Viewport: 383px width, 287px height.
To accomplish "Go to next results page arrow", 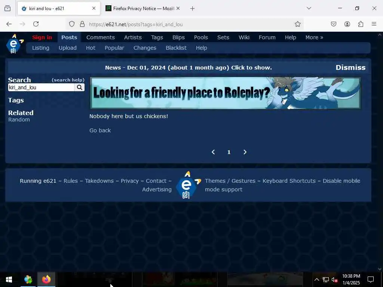I will (x=245, y=152).
